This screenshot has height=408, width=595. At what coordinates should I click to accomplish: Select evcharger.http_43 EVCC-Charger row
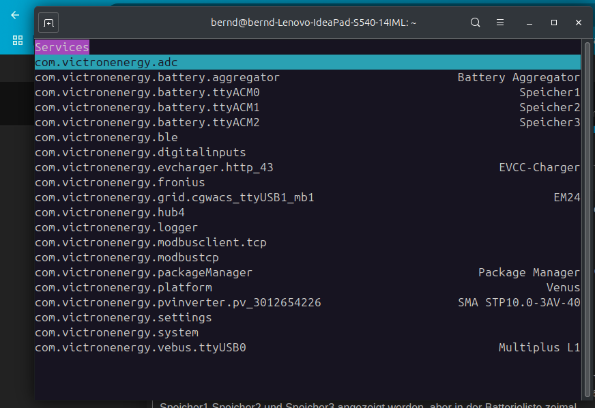click(x=307, y=167)
